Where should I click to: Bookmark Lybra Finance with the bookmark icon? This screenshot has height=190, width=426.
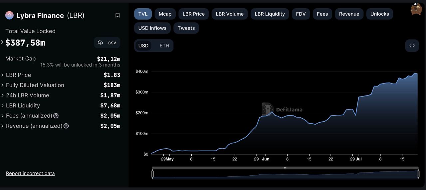click(x=117, y=15)
